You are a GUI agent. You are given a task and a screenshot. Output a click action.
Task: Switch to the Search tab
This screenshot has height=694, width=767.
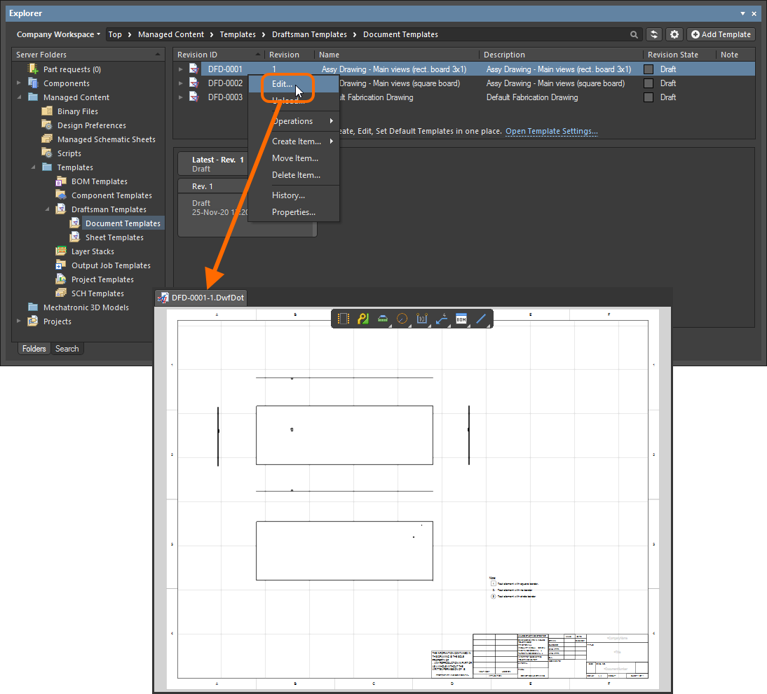click(67, 349)
